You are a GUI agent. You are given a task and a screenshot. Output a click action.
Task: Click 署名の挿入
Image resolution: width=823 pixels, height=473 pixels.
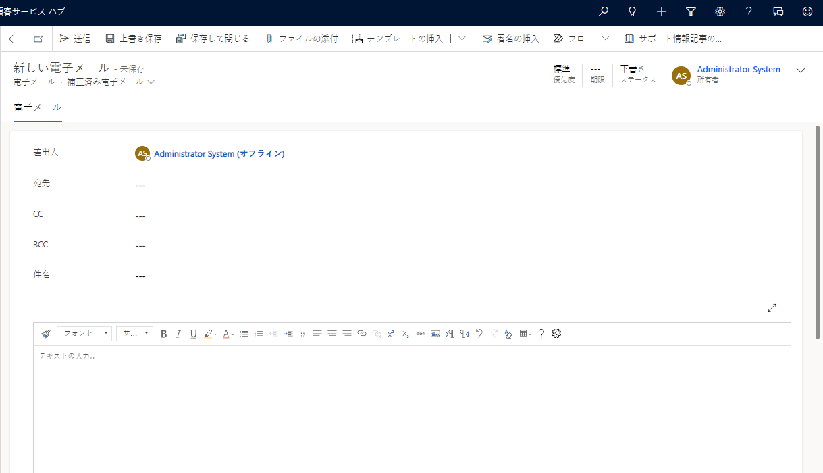click(510, 39)
